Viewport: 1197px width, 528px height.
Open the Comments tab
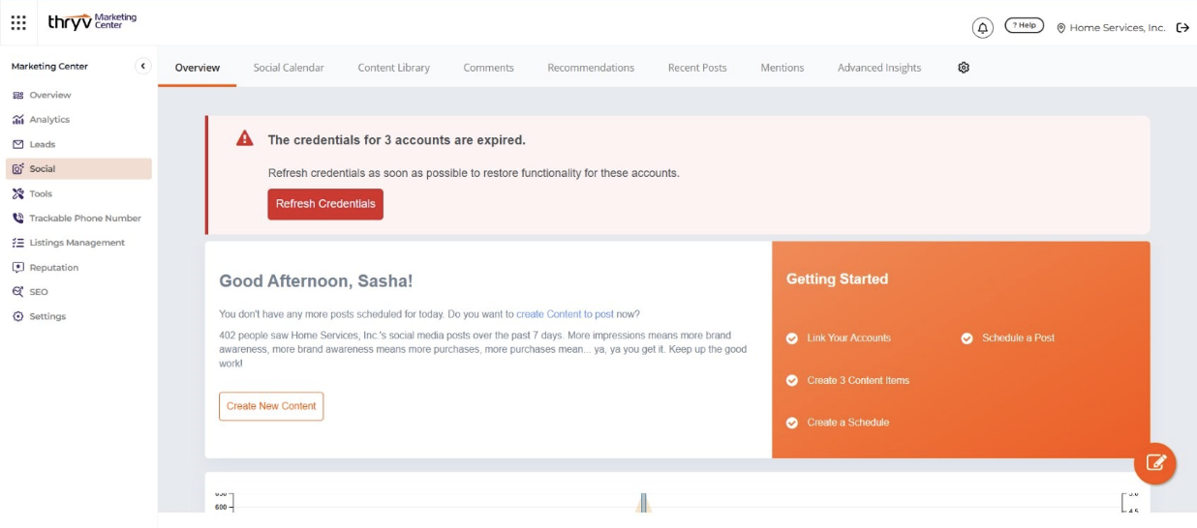pyautogui.click(x=488, y=68)
